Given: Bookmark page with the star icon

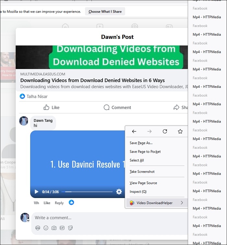Looking at the screenshot, I should click(180, 131).
